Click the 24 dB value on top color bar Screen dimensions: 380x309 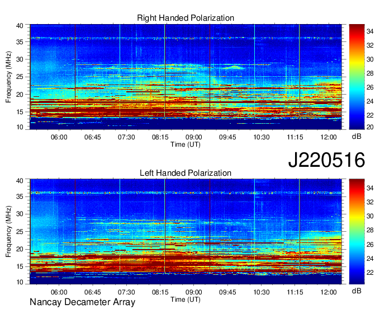point(370,101)
